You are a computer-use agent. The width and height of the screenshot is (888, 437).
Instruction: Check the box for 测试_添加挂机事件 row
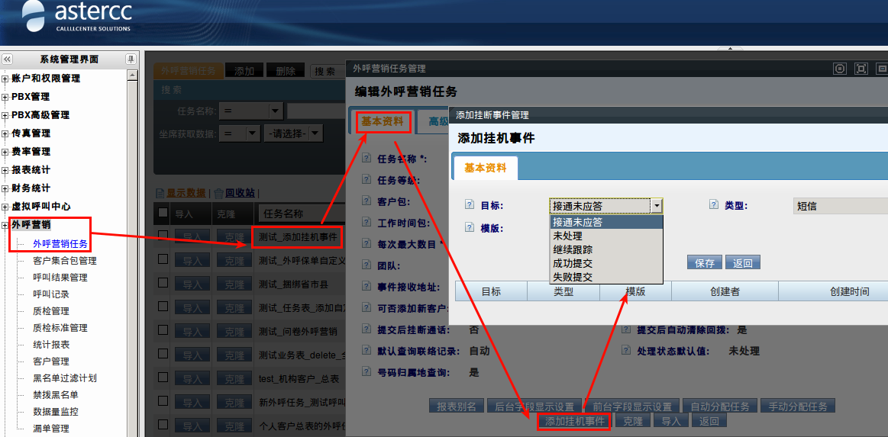click(x=163, y=236)
